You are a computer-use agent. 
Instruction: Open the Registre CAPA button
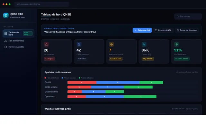coord(163,30)
